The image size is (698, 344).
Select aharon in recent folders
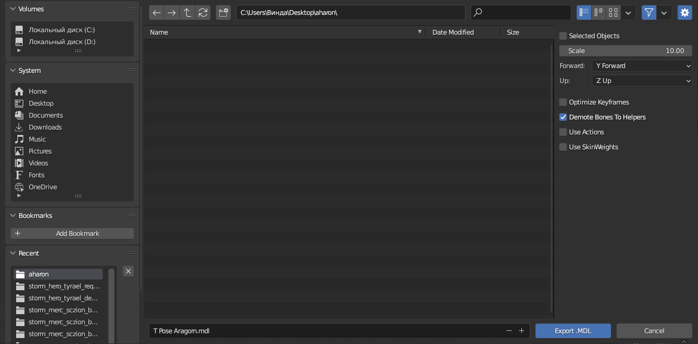tap(59, 274)
